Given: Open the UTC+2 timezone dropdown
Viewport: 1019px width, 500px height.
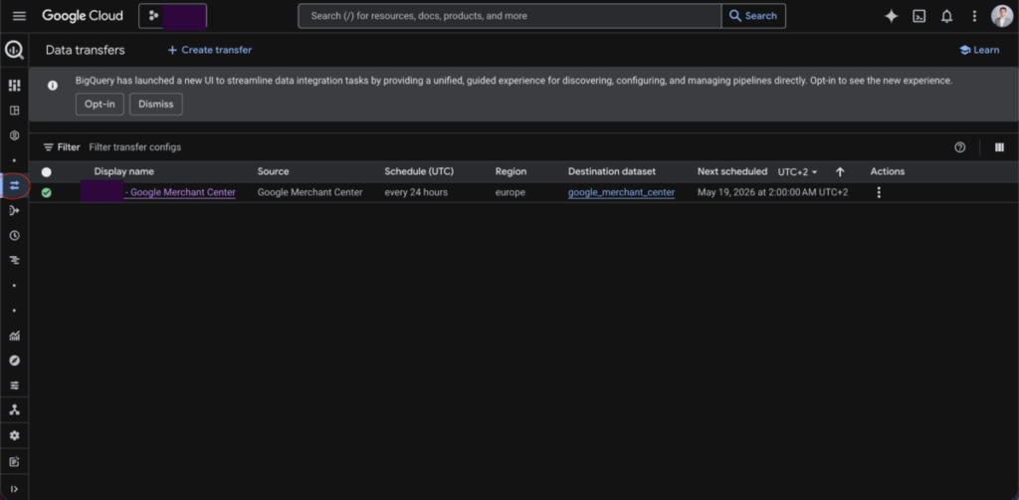Looking at the screenshot, I should coord(797,171).
